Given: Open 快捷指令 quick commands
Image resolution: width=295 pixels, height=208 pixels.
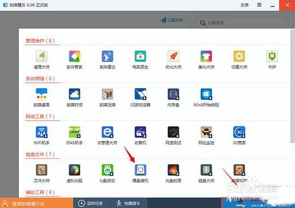Looking at the screenshot, I should pos(129,203).
